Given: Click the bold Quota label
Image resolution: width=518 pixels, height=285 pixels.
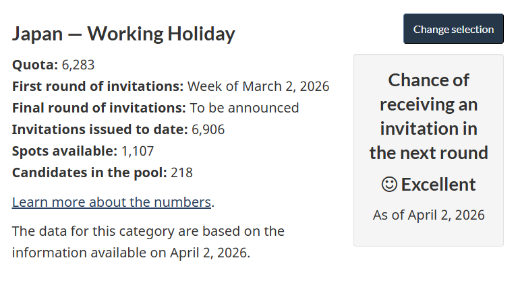Looking at the screenshot, I should (35, 65).
